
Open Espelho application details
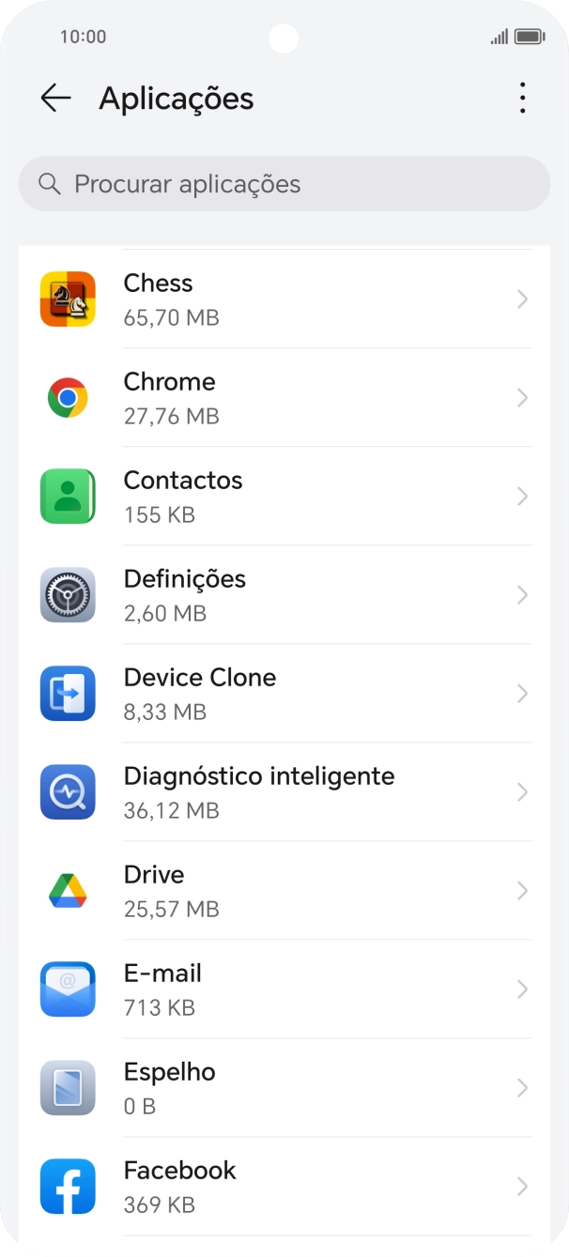(x=282, y=1087)
